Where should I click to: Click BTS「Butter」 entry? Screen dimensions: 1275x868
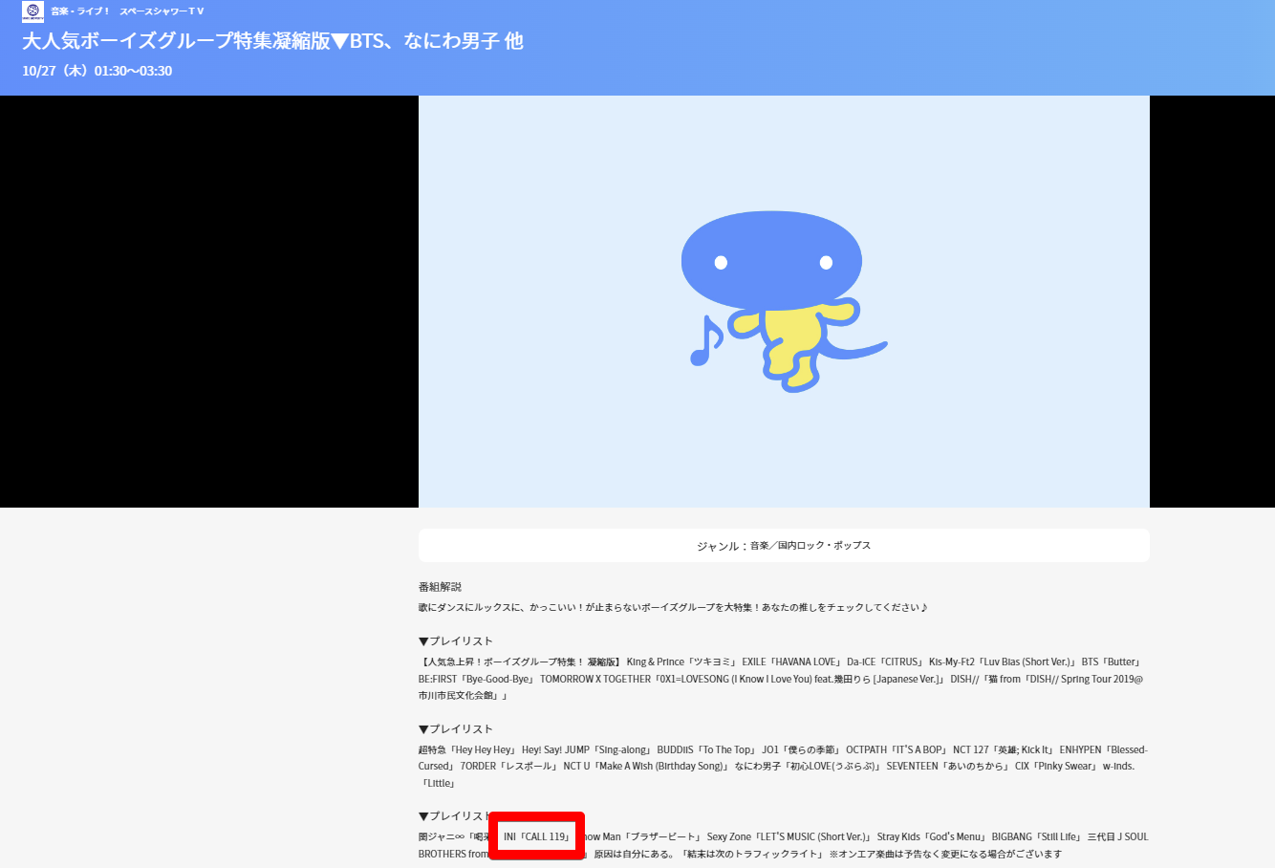click(1112, 662)
